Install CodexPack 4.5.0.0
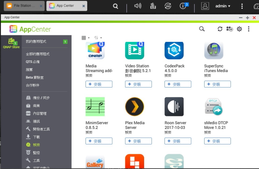259x169 pixels. coord(178,84)
